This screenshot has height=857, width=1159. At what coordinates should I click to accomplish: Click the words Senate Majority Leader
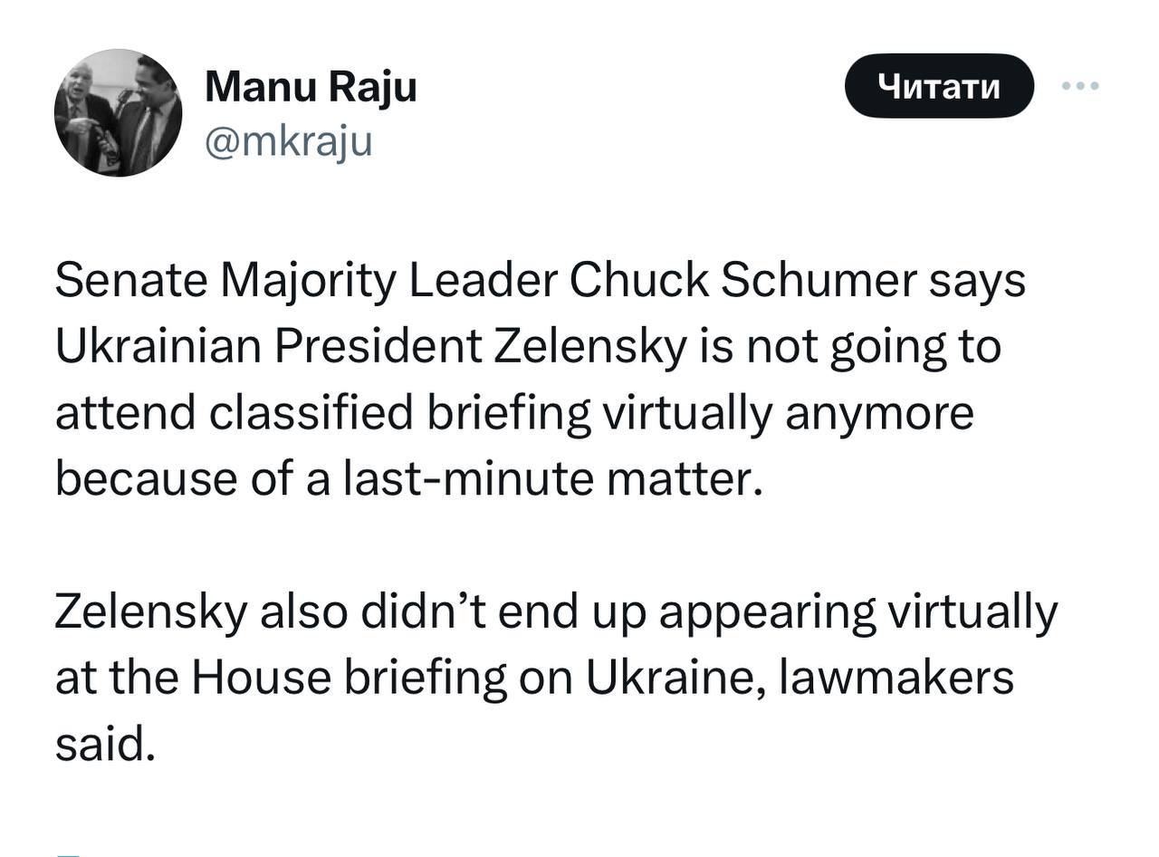(308, 281)
